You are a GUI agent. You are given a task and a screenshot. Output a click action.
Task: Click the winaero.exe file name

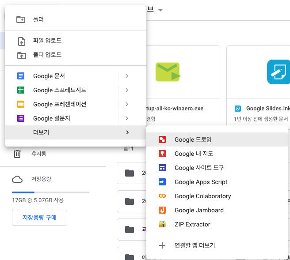click(175, 109)
